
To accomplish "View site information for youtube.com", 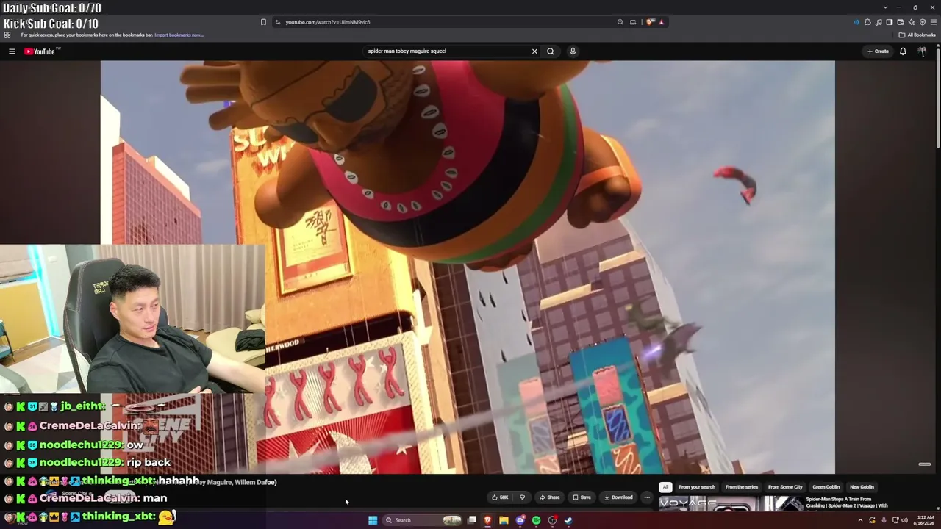I will coord(278,22).
